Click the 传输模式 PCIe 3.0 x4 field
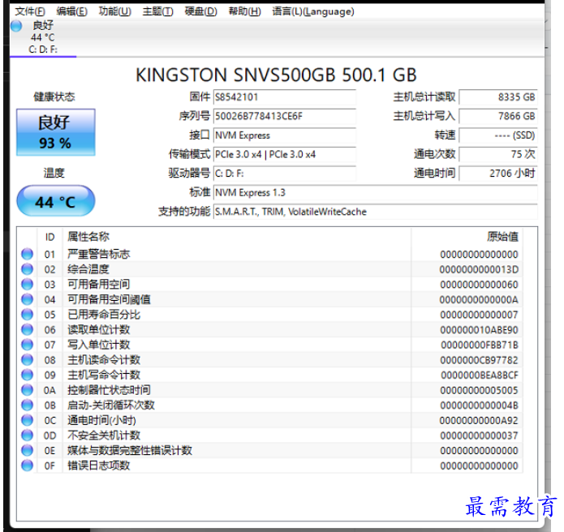564x532 pixels. coord(285,155)
